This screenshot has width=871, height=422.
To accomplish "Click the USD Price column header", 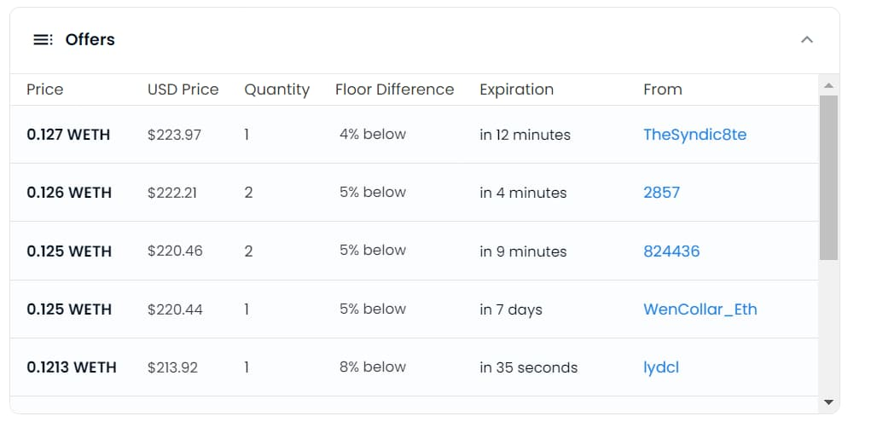I will click(183, 90).
